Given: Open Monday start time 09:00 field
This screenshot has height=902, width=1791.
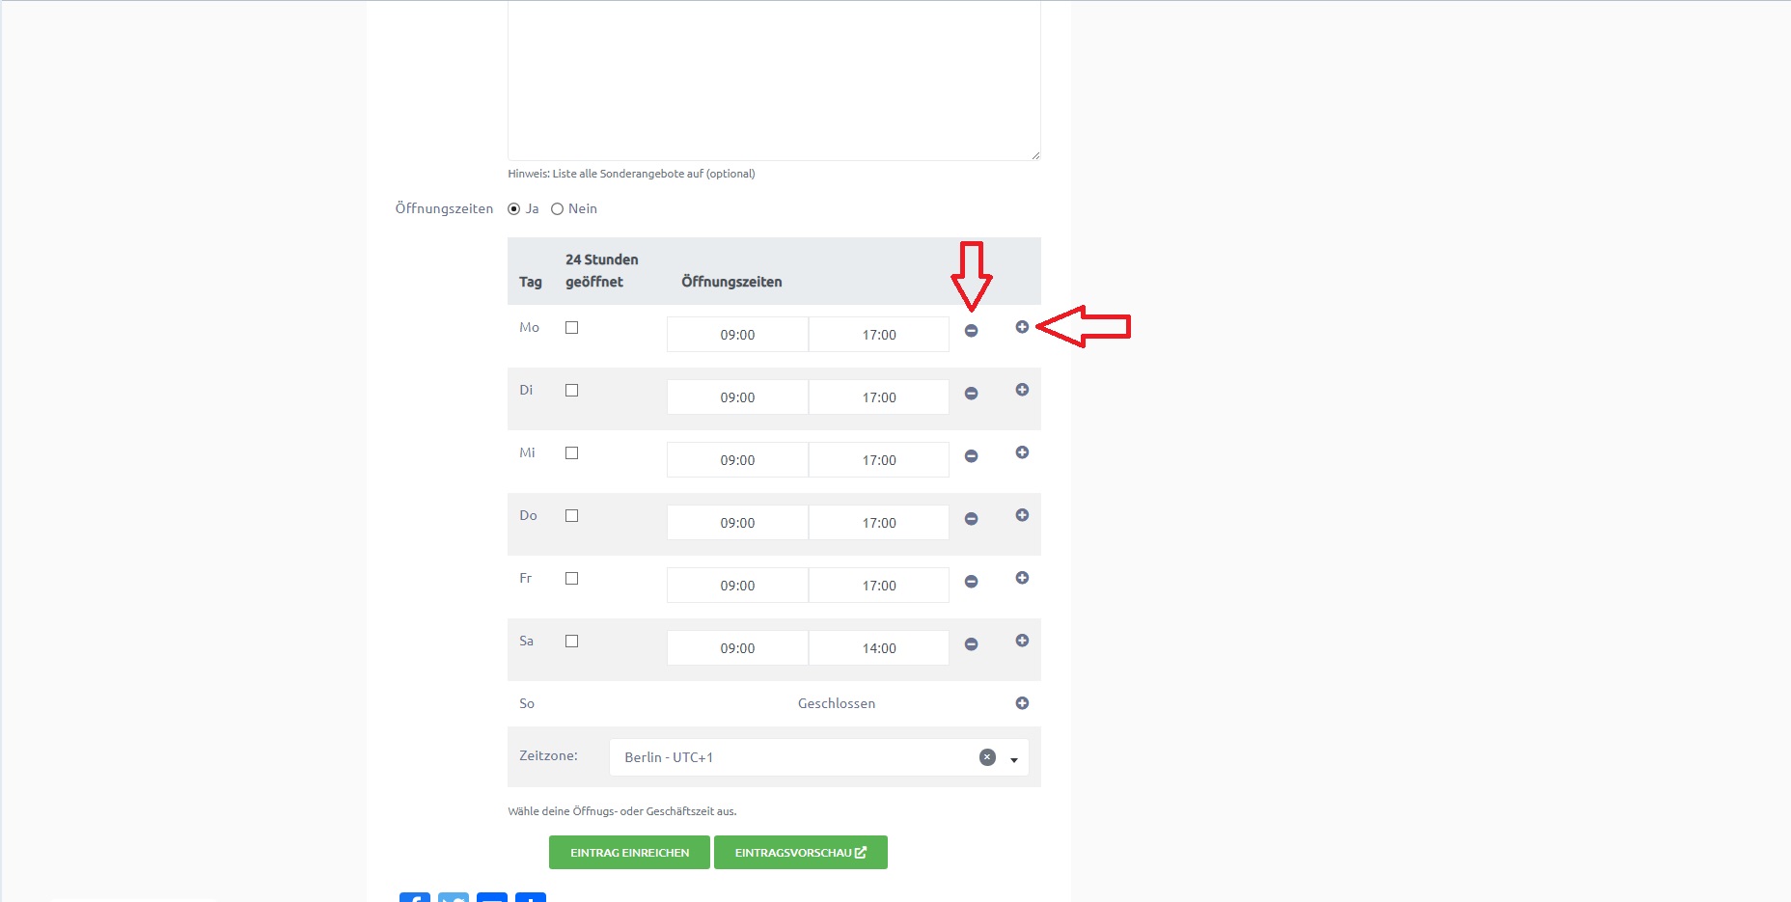Looking at the screenshot, I should tap(737, 335).
